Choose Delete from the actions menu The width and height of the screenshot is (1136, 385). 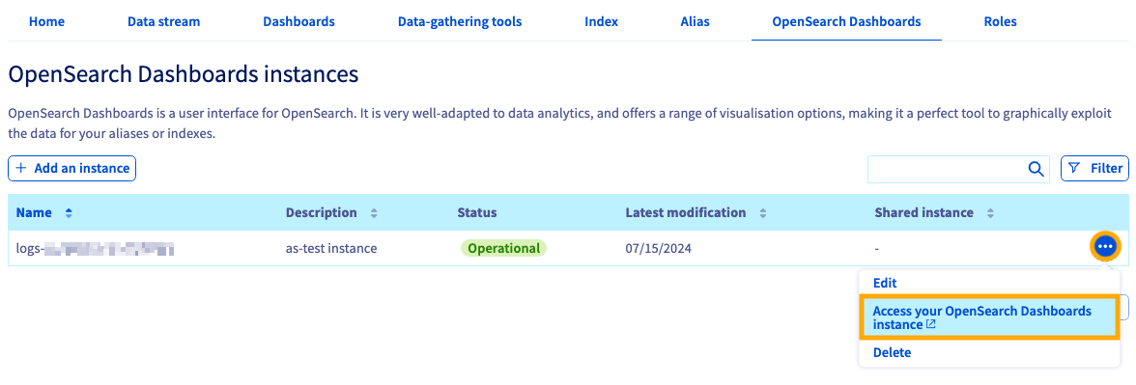[x=892, y=352]
